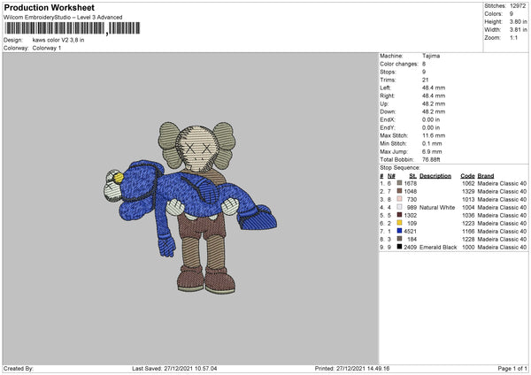The height and width of the screenshot is (375, 531).
Task: Click the Stops value 9
Action: (424, 72)
